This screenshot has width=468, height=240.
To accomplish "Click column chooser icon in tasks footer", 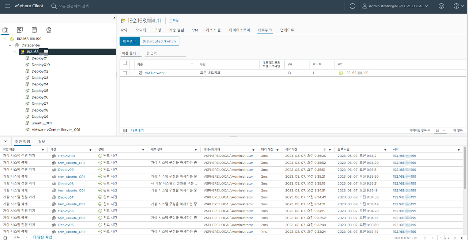I will (x=5, y=237).
